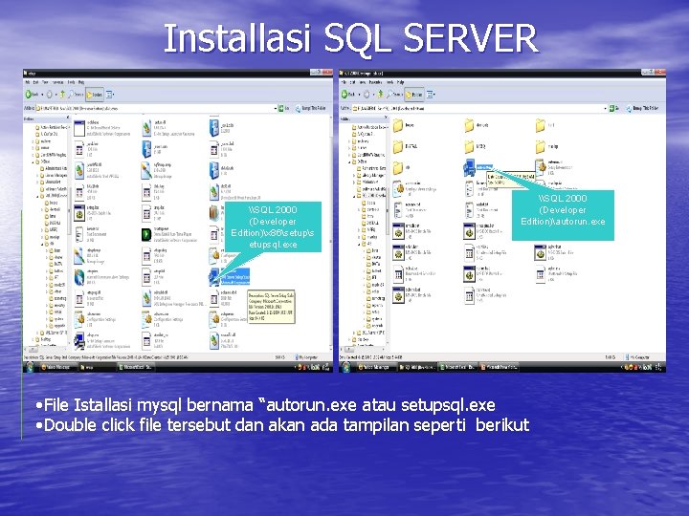Switch to Microsoft PowerPoint on right taskbar
Screen dimensions: 689x516
[500, 367]
